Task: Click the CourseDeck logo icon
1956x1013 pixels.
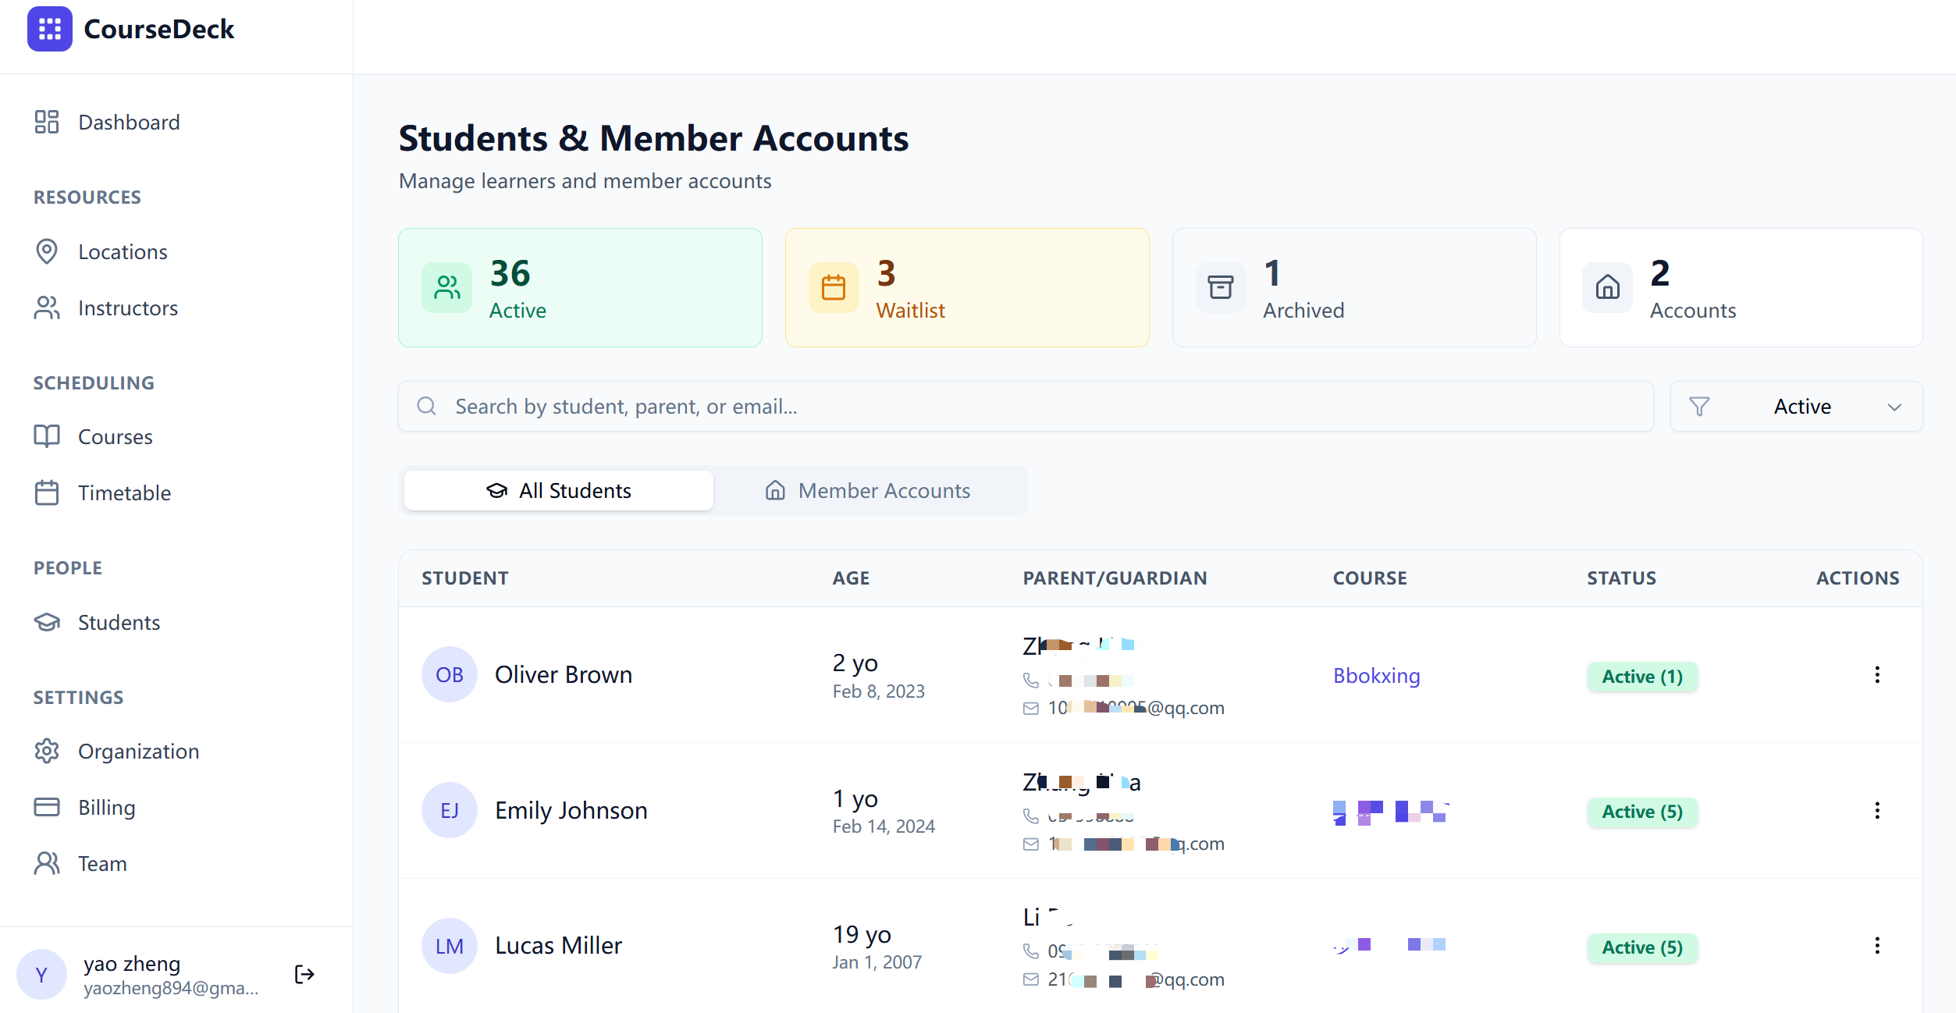Action: point(50,29)
